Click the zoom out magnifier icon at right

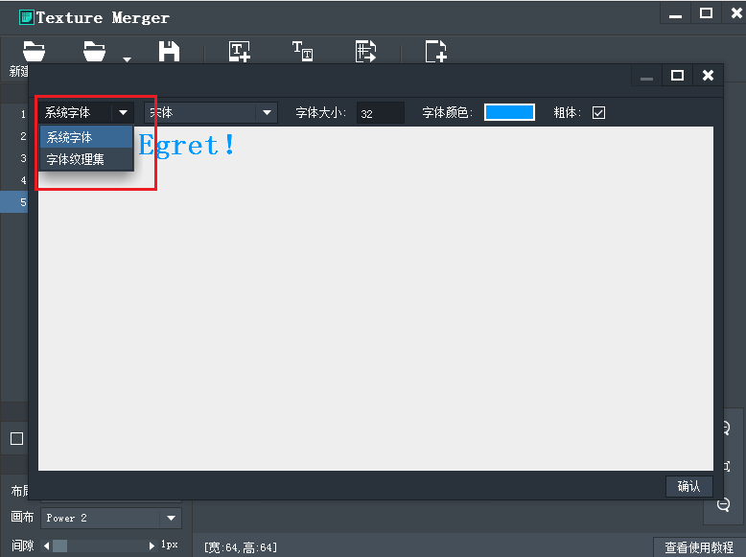(723, 504)
